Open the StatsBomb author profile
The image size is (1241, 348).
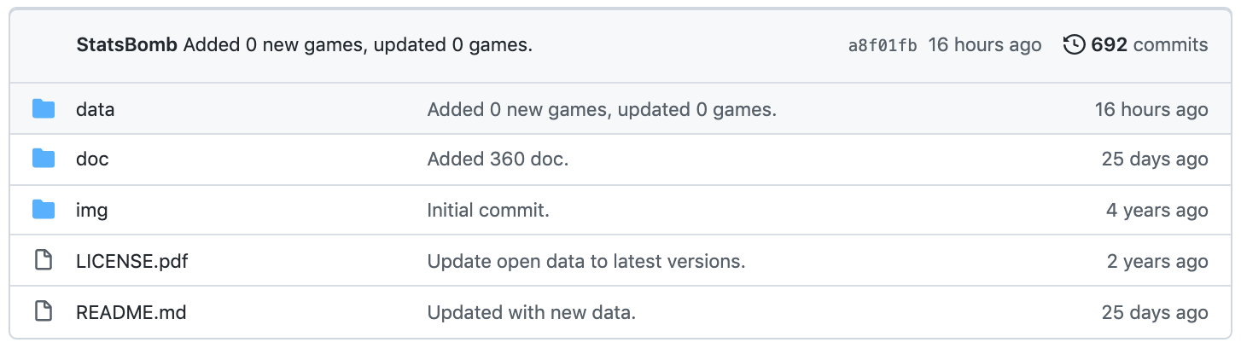pyautogui.click(x=127, y=45)
